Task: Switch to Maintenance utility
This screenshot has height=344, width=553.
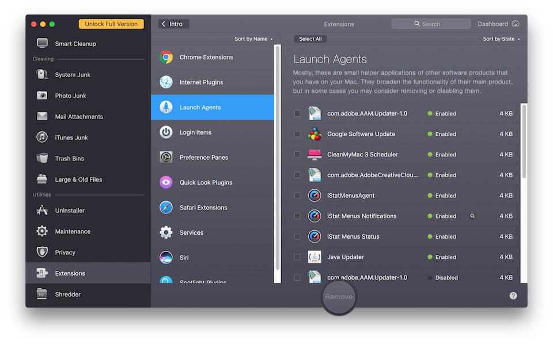Action: [88, 231]
